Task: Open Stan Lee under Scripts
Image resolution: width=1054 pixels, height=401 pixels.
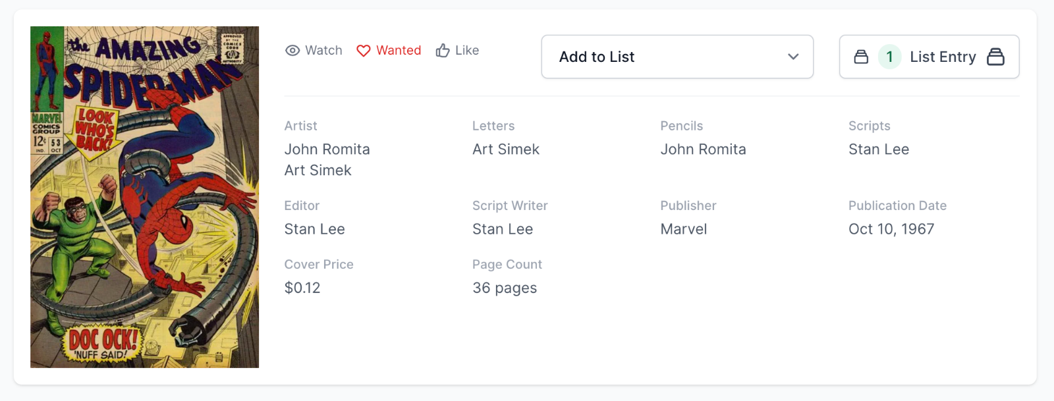Action: (x=878, y=149)
